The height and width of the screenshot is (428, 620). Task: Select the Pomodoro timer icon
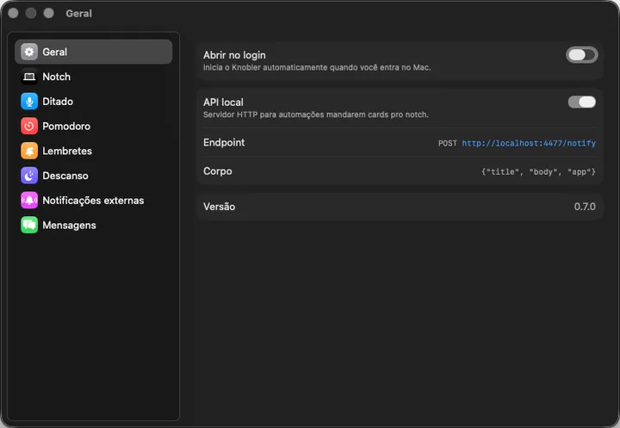click(29, 127)
